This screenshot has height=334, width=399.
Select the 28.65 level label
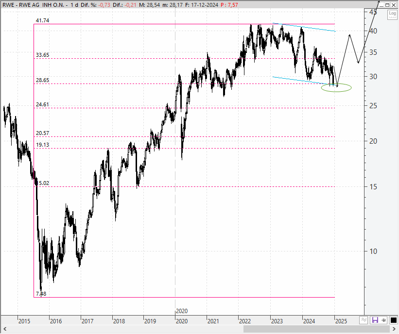(42, 80)
